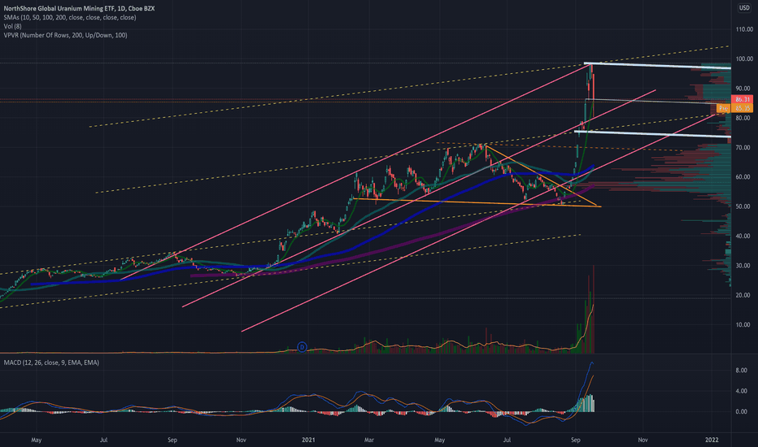Click the 110.00 price axis label

point(744,29)
